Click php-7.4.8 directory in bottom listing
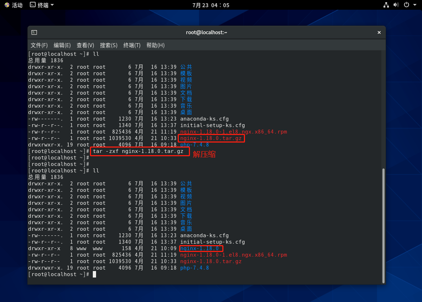Viewport: 422px width, 302px height. 194,268
